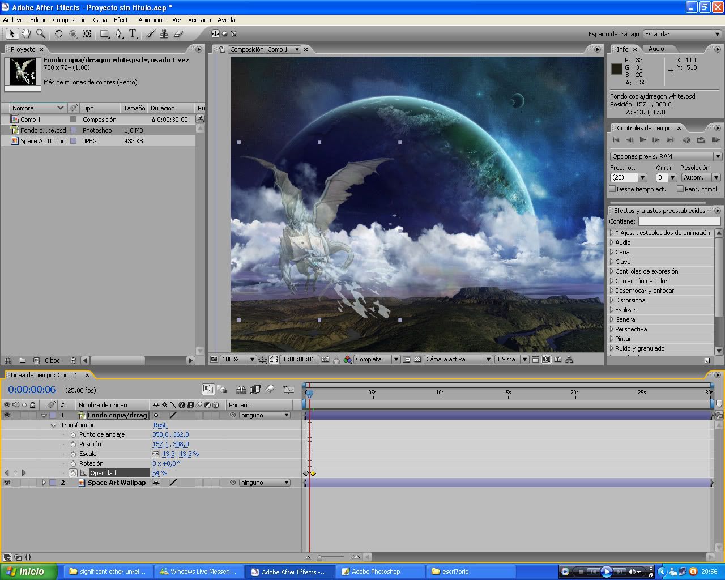Toggle the Motion Blur enable icon
This screenshot has width=725, height=580.
[270, 389]
